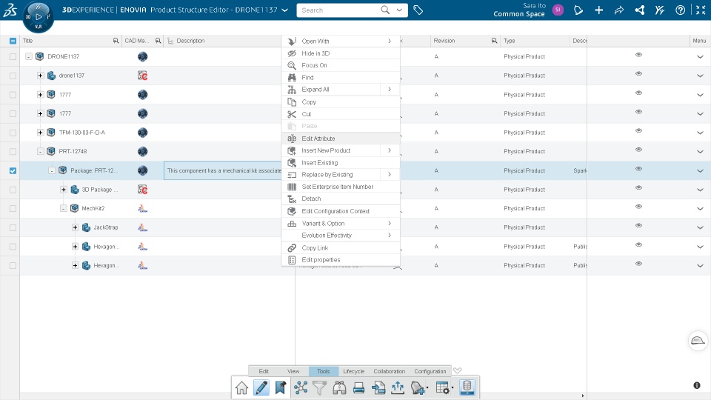Click the Title column search icon

click(116, 41)
